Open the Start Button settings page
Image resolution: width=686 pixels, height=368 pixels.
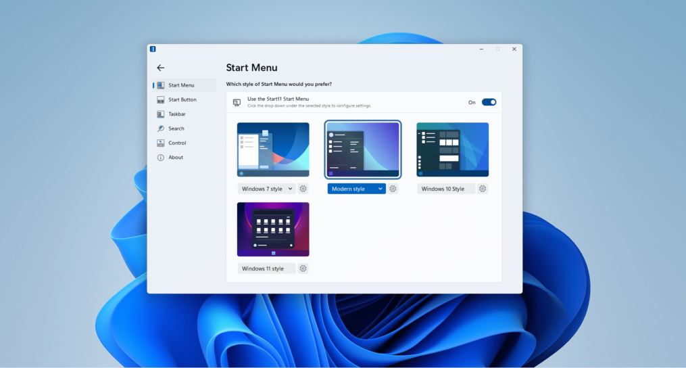pyautogui.click(x=185, y=99)
